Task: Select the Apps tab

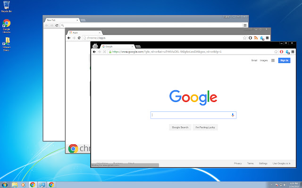Action: [85, 32]
